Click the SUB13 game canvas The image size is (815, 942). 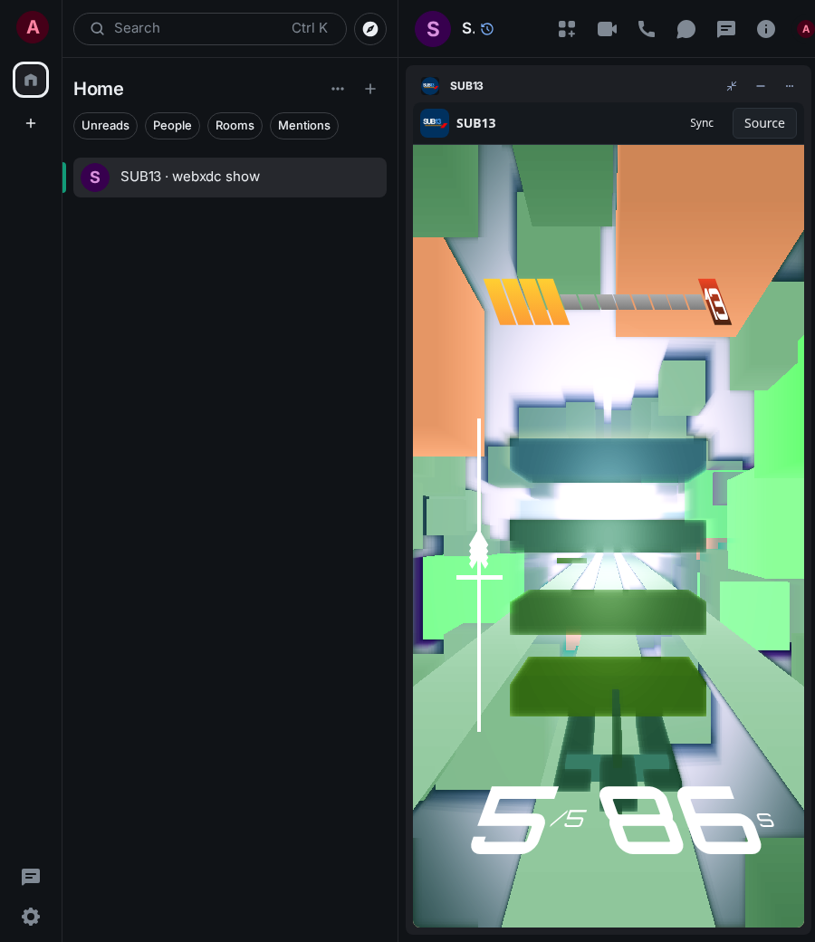click(608, 536)
